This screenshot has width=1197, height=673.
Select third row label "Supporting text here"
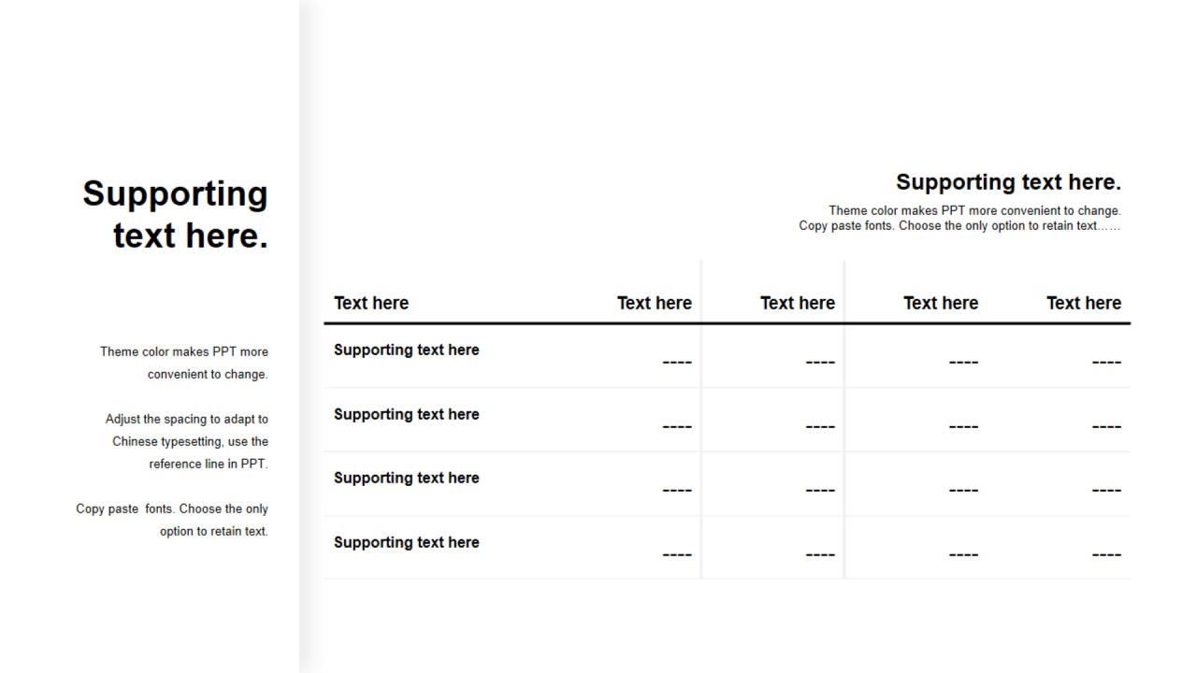click(406, 478)
